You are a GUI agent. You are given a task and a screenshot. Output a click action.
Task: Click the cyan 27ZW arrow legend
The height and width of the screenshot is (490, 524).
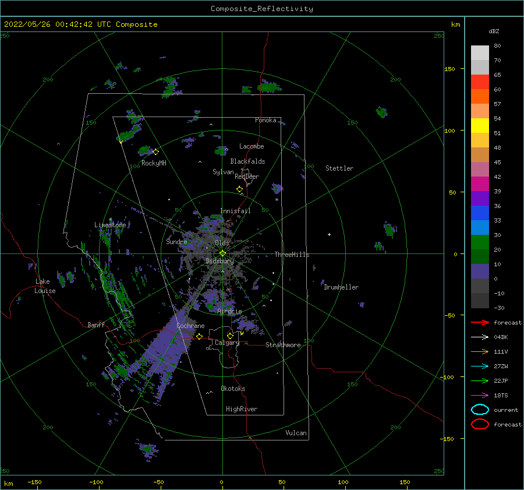[x=480, y=366]
